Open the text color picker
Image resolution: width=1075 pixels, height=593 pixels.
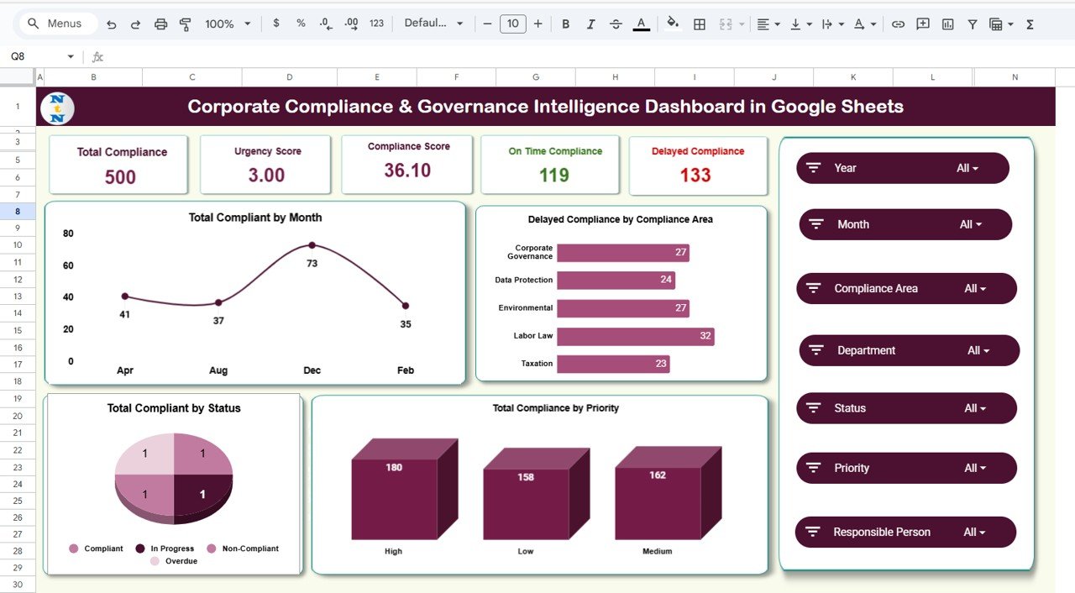coord(640,24)
